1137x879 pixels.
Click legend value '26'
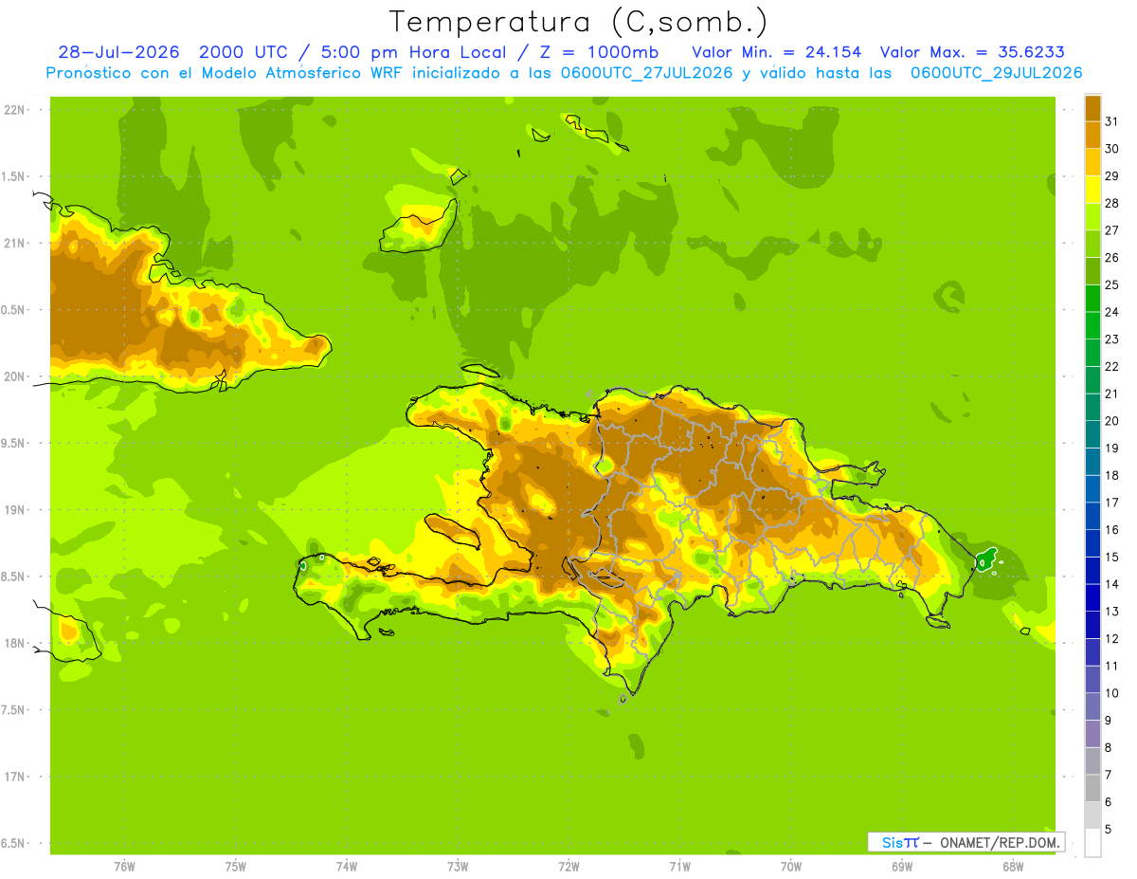(1112, 257)
